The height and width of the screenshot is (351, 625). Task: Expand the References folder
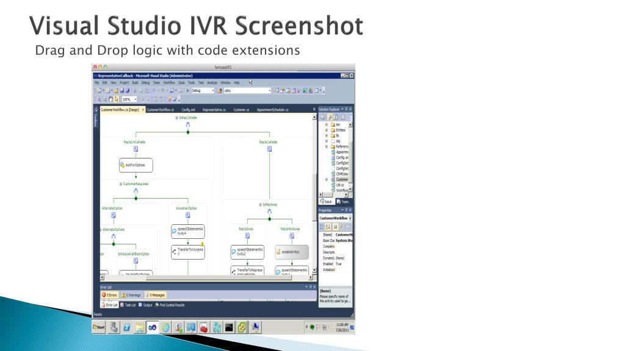[x=327, y=146]
